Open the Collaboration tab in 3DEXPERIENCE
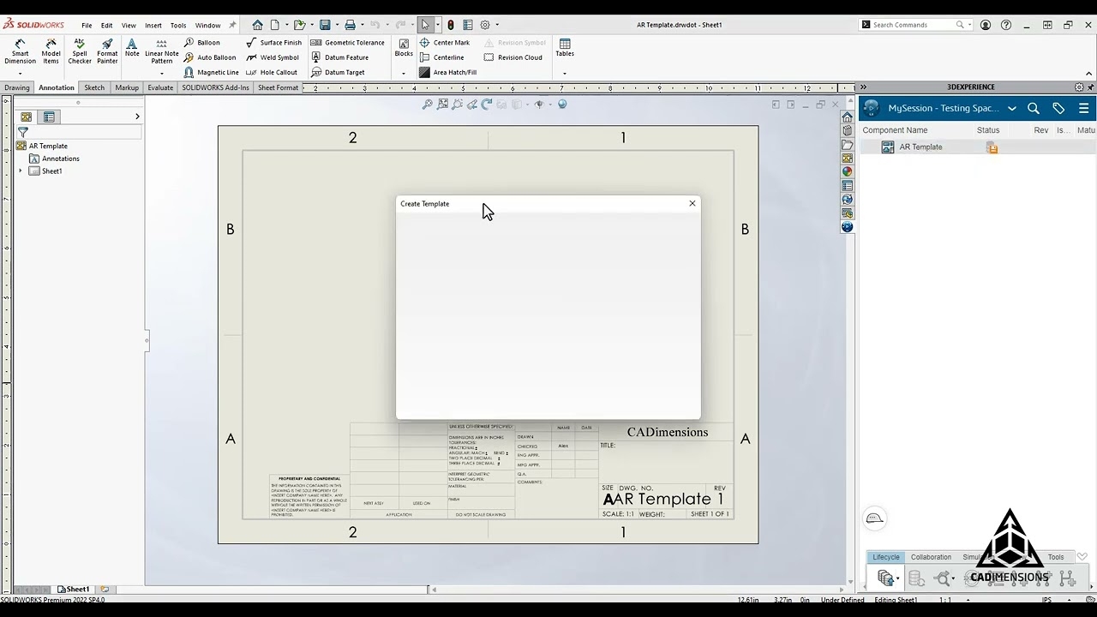The width and height of the screenshot is (1097, 617). [x=931, y=557]
